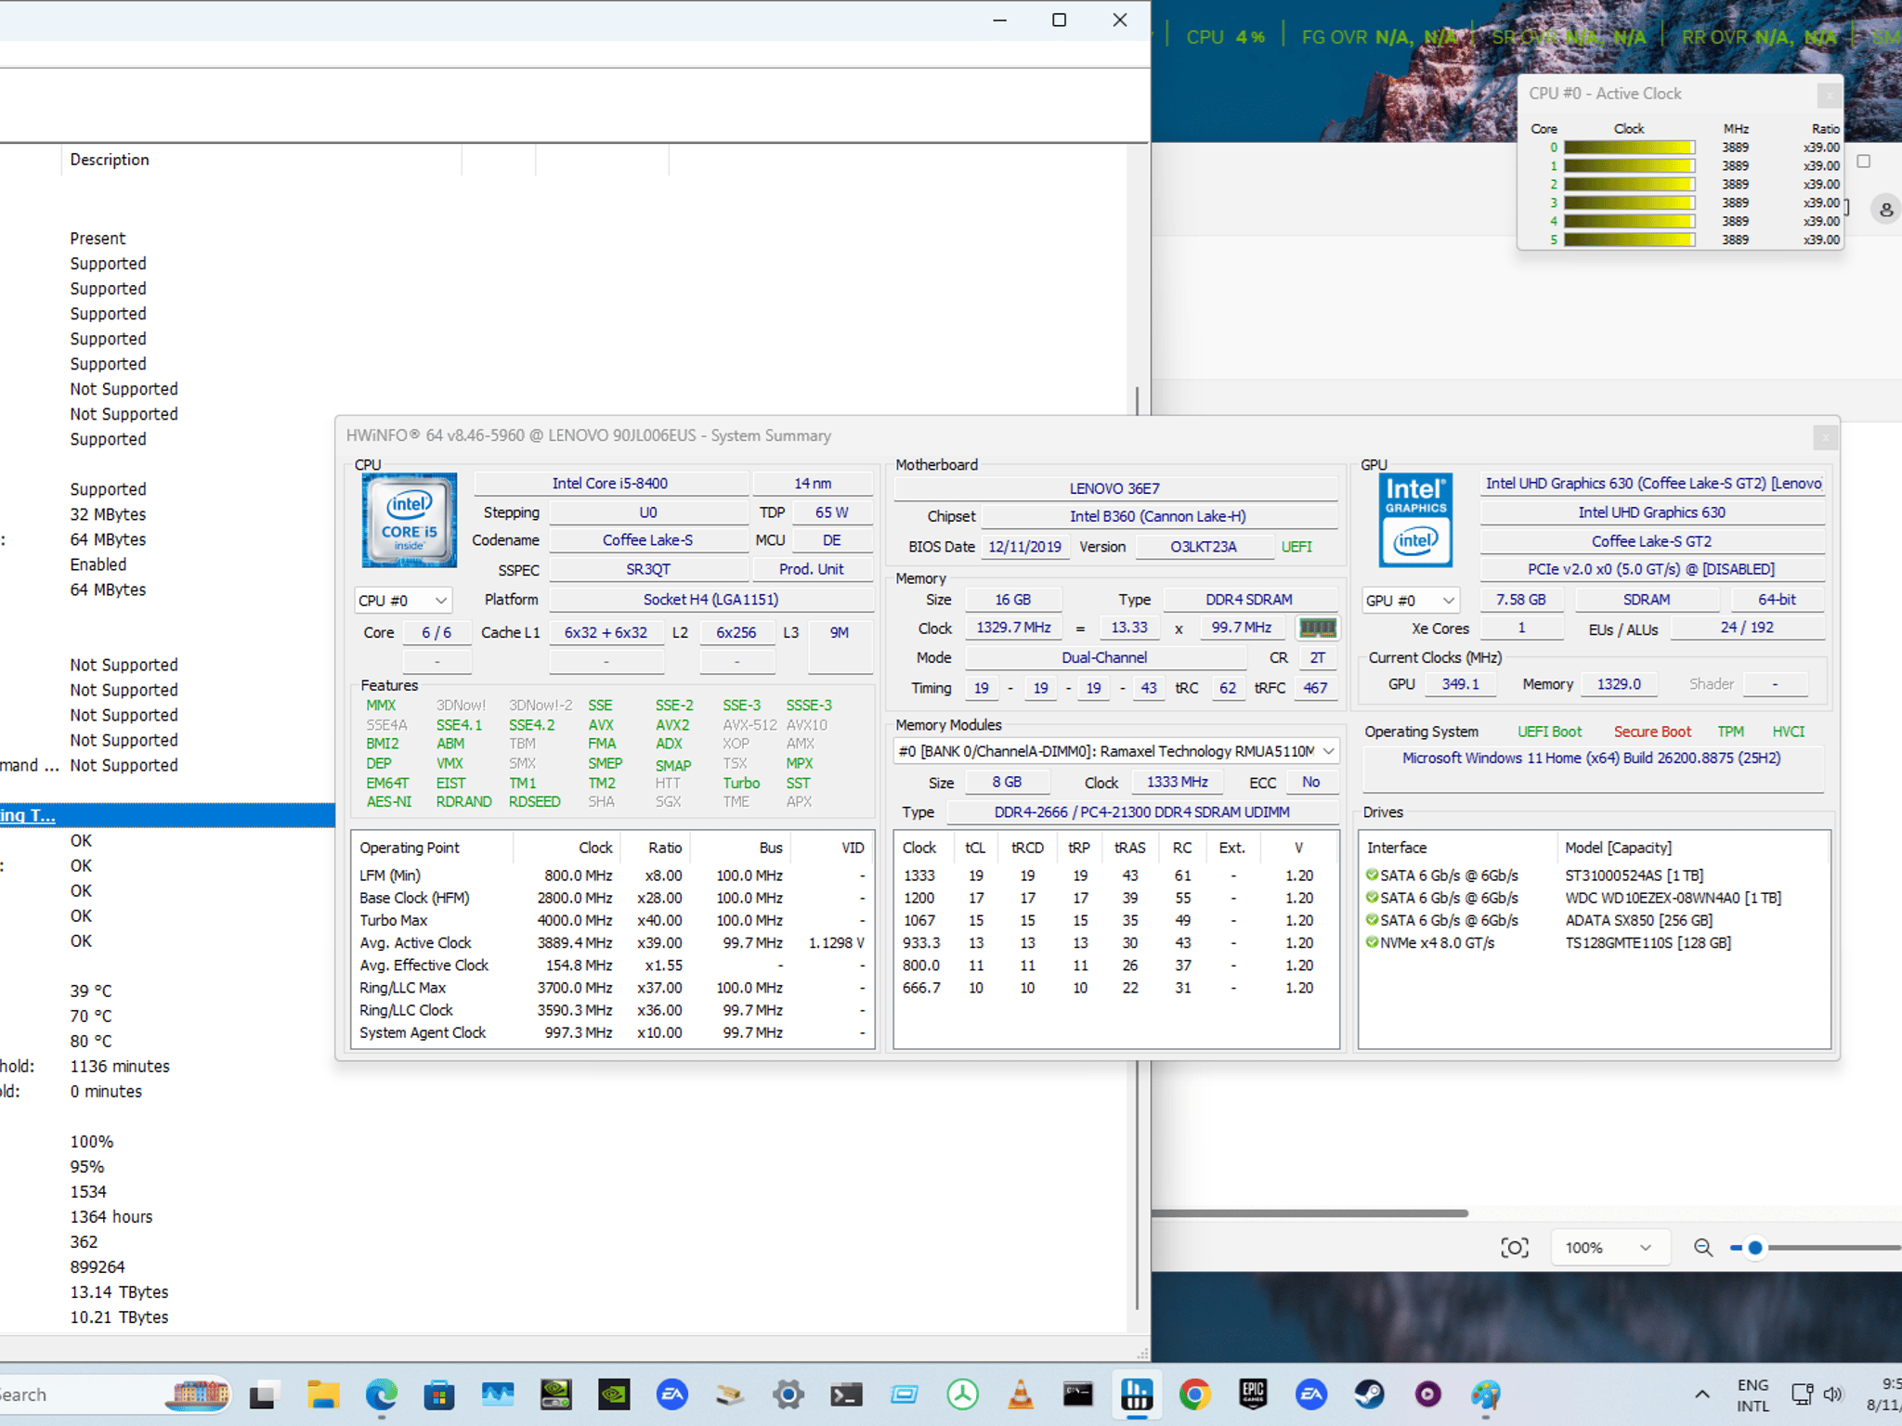The image size is (1902, 1426).
Task: Open the Paint palette taskbar icon
Action: 1486,1394
